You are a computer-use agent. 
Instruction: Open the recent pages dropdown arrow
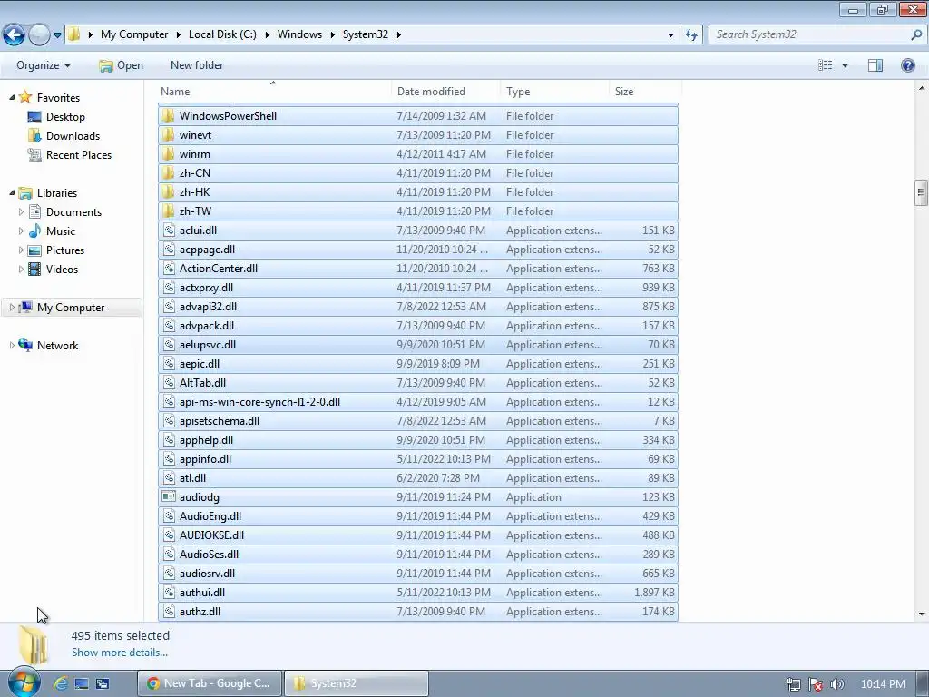point(57,35)
